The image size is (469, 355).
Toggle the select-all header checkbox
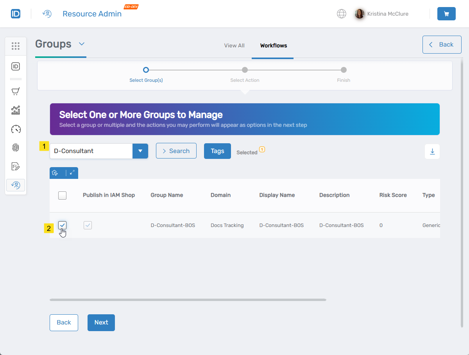click(x=63, y=195)
